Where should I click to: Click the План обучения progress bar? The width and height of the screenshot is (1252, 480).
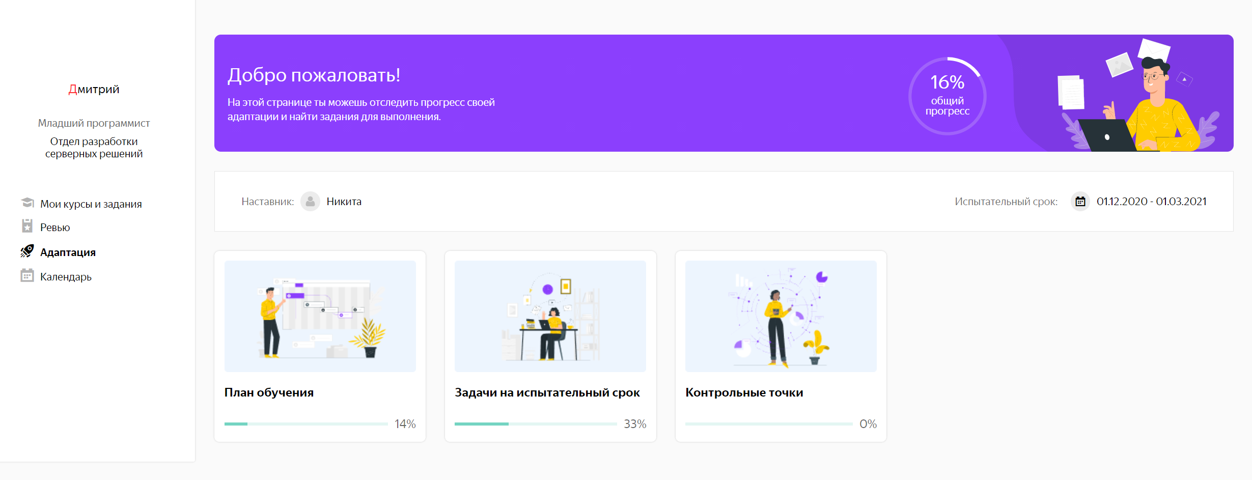coord(306,424)
